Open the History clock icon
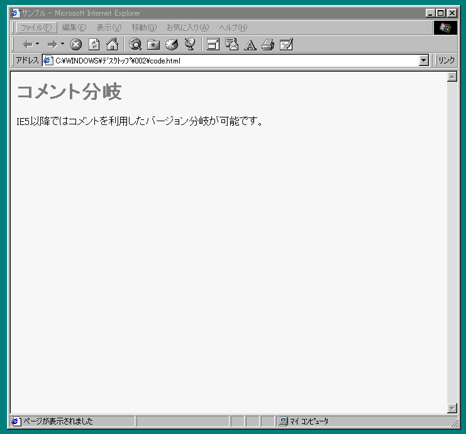This screenshot has height=434, width=466. click(x=172, y=44)
